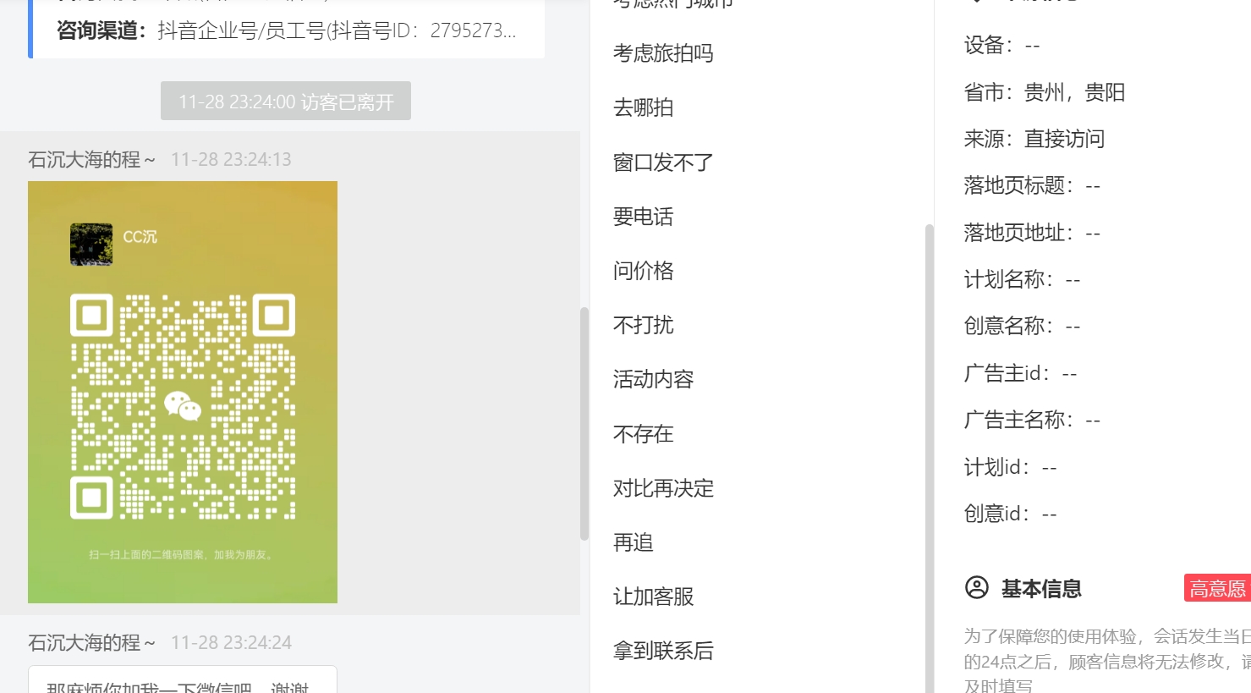
Task: Click the 计划名称 field
Action: (1022, 279)
